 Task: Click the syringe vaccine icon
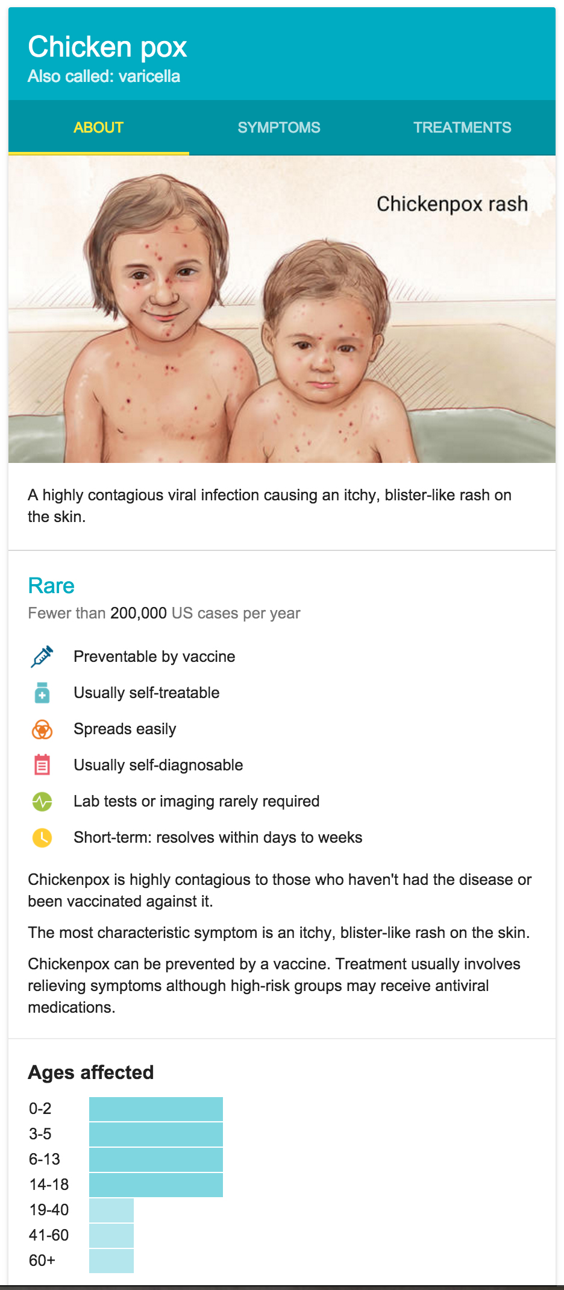[x=42, y=656]
